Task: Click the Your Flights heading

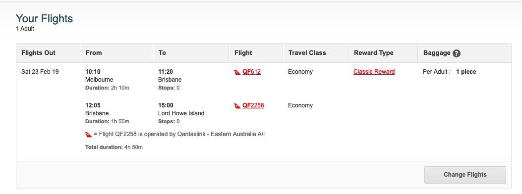Action: [x=44, y=19]
